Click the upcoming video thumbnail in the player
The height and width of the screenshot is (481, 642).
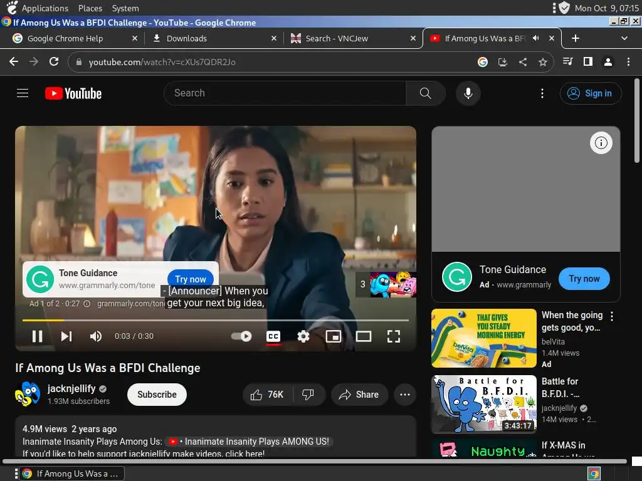tap(393, 284)
